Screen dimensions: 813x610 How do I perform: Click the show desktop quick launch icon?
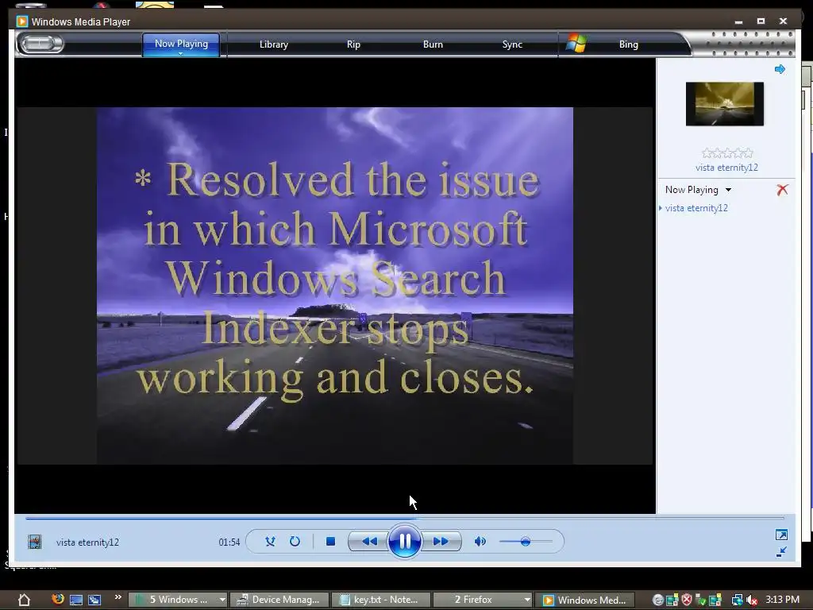coord(76,600)
